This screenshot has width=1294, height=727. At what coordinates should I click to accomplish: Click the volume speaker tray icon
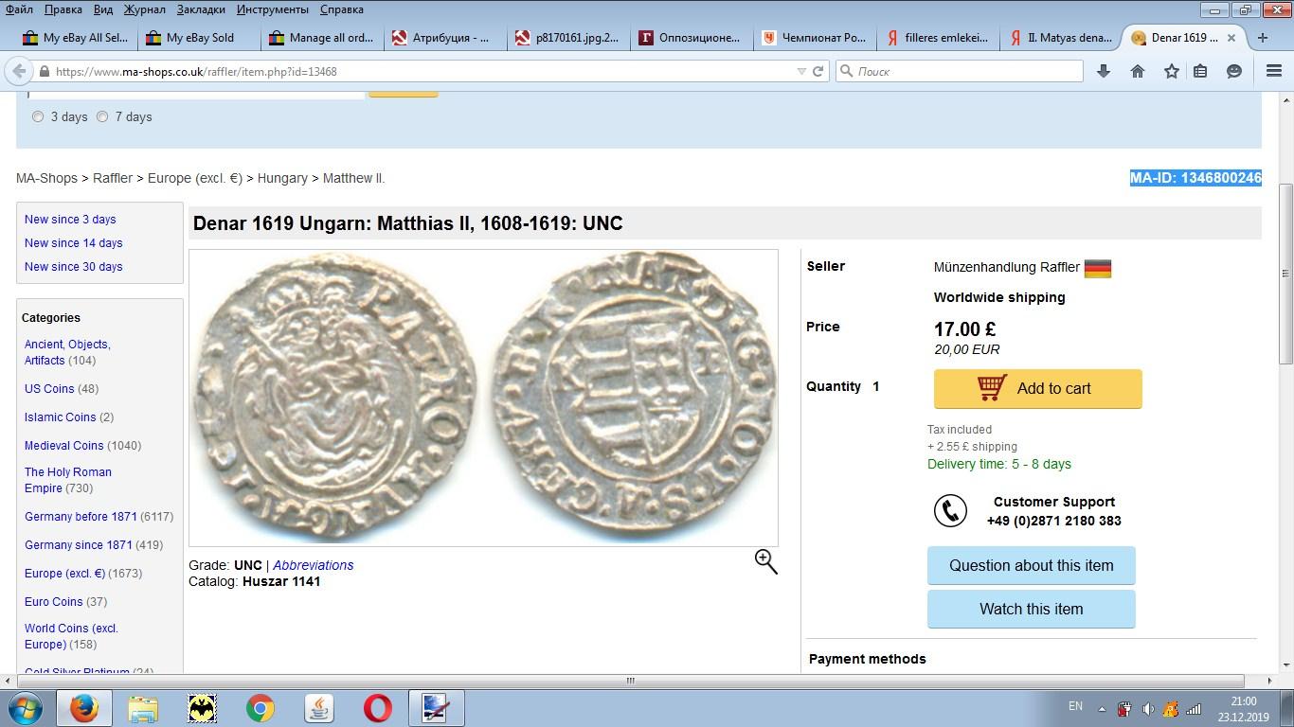coord(1148,708)
